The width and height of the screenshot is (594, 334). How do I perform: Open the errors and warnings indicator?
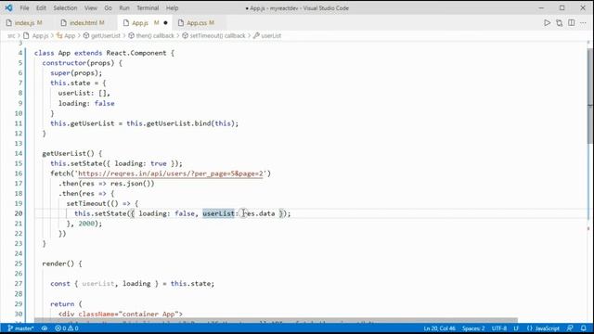tap(67, 328)
